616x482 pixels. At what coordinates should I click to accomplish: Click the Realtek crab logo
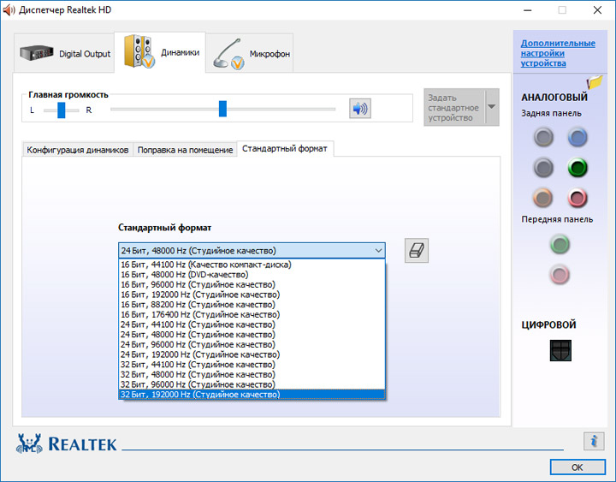[29, 443]
